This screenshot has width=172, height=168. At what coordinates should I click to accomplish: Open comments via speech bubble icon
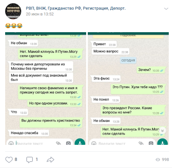coord(30,160)
